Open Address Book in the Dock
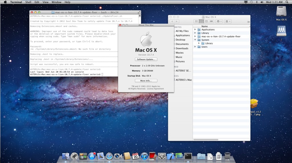 127,156
